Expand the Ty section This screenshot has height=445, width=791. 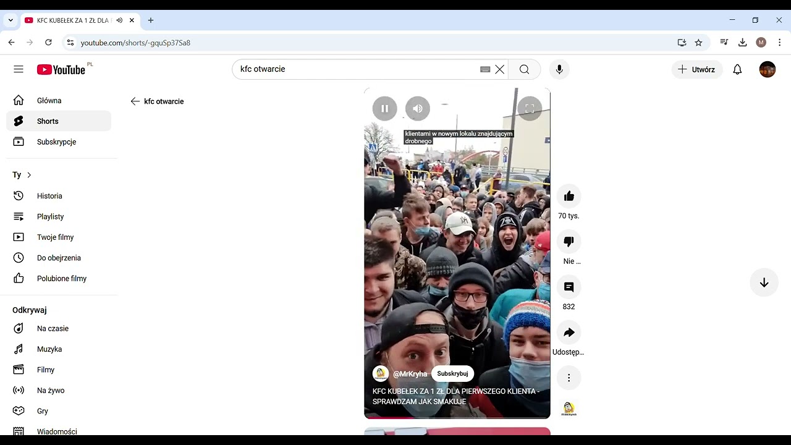tap(22, 175)
